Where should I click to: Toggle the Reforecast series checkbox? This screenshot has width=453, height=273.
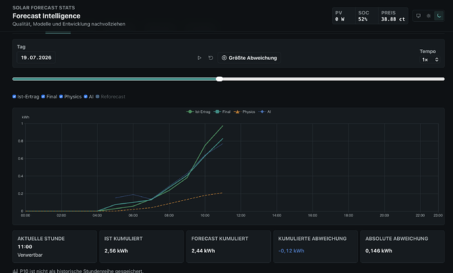pyautogui.click(x=97, y=96)
